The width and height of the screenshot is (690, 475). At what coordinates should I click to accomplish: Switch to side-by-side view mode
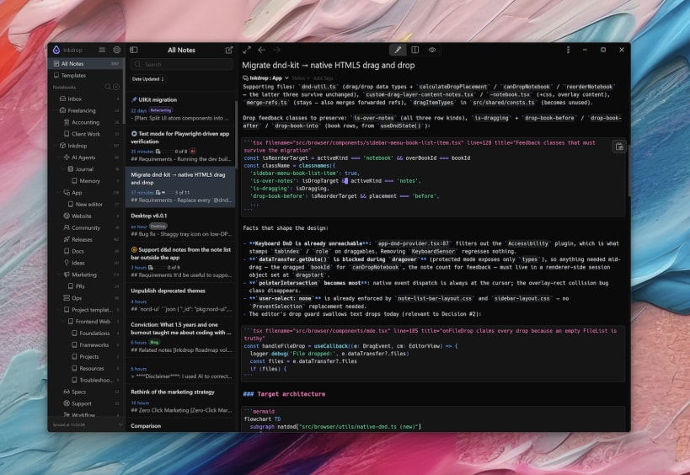(415, 51)
